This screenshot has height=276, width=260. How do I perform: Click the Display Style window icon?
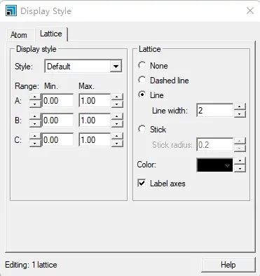[11, 11]
